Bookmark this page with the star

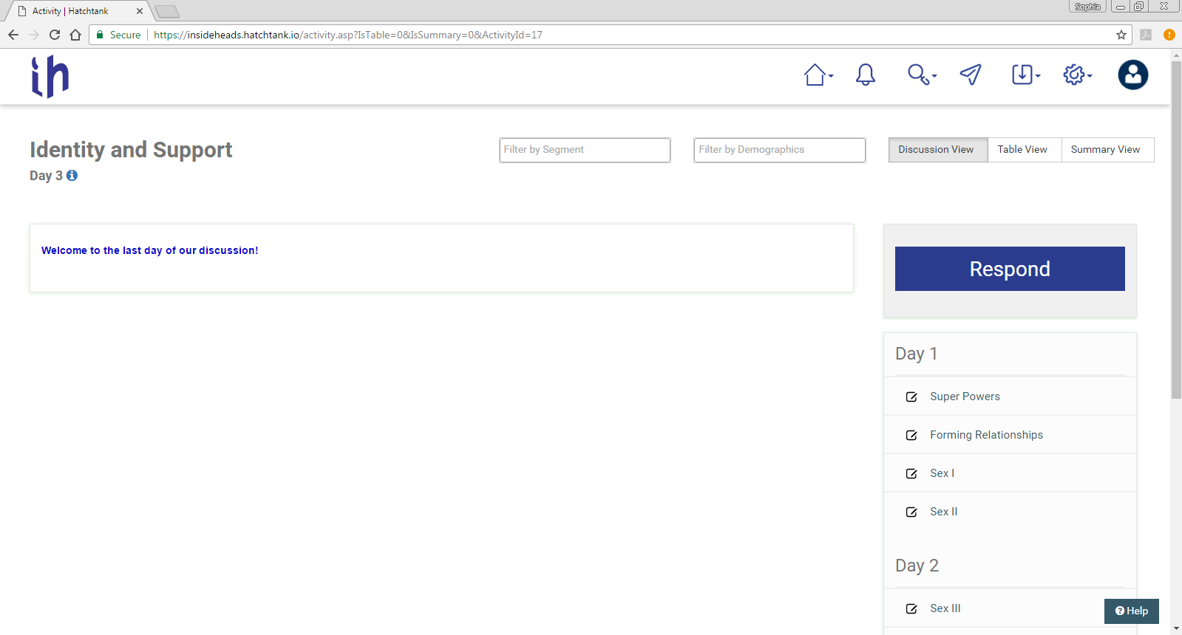pyautogui.click(x=1121, y=35)
